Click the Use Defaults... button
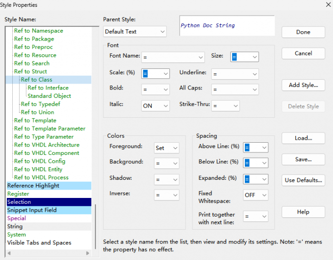This screenshot has width=333, height=260. click(303, 180)
